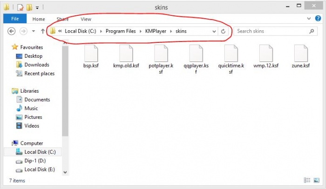Select the qqplayer.ksf file

point(196,60)
